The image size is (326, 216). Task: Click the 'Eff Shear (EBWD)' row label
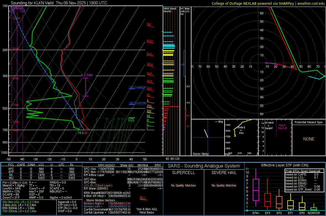point(96,188)
